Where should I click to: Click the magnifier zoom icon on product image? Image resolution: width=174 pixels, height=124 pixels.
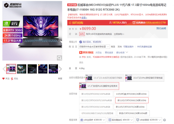pos(59,58)
